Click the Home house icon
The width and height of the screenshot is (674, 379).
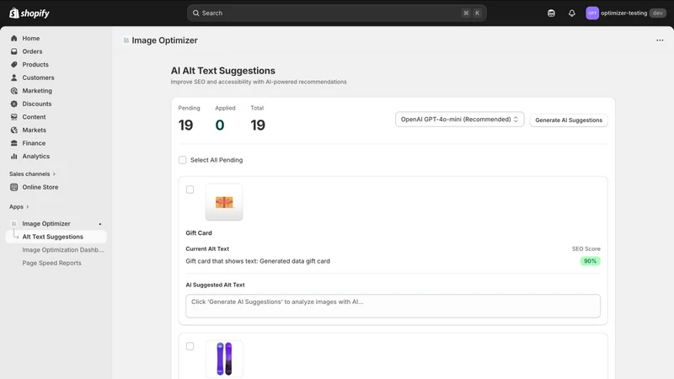point(14,38)
